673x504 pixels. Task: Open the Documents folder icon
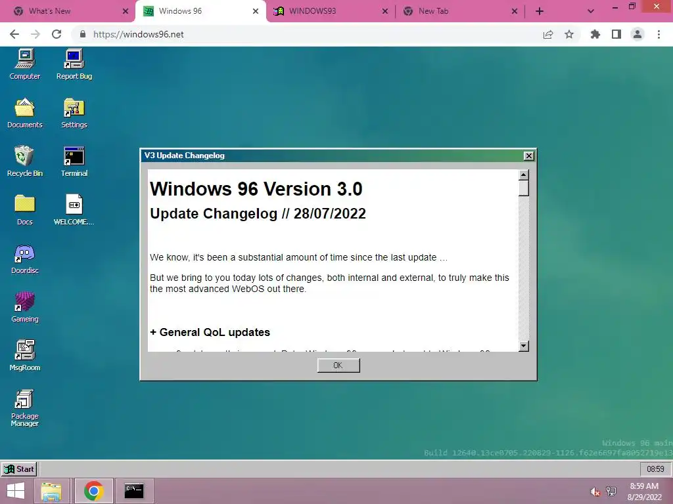24,113
